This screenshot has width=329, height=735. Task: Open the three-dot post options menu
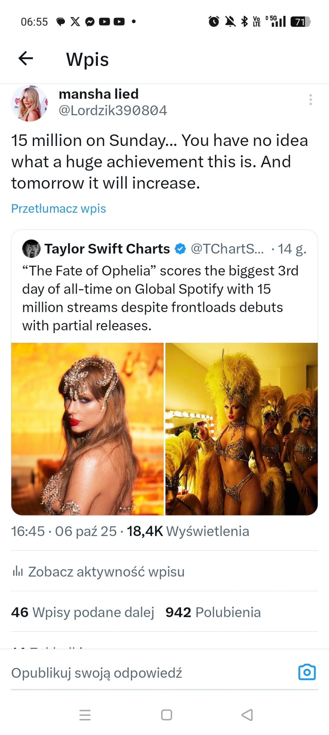pos(310,100)
